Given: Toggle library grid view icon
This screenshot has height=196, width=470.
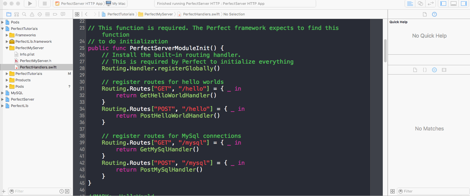Looking at the screenshot, I should (x=392, y=191).
